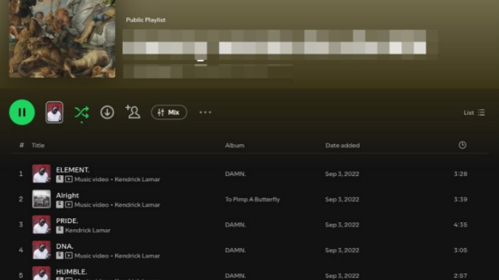The height and width of the screenshot is (280, 499).
Task: Download the playlist with the arrow icon
Action: click(107, 112)
